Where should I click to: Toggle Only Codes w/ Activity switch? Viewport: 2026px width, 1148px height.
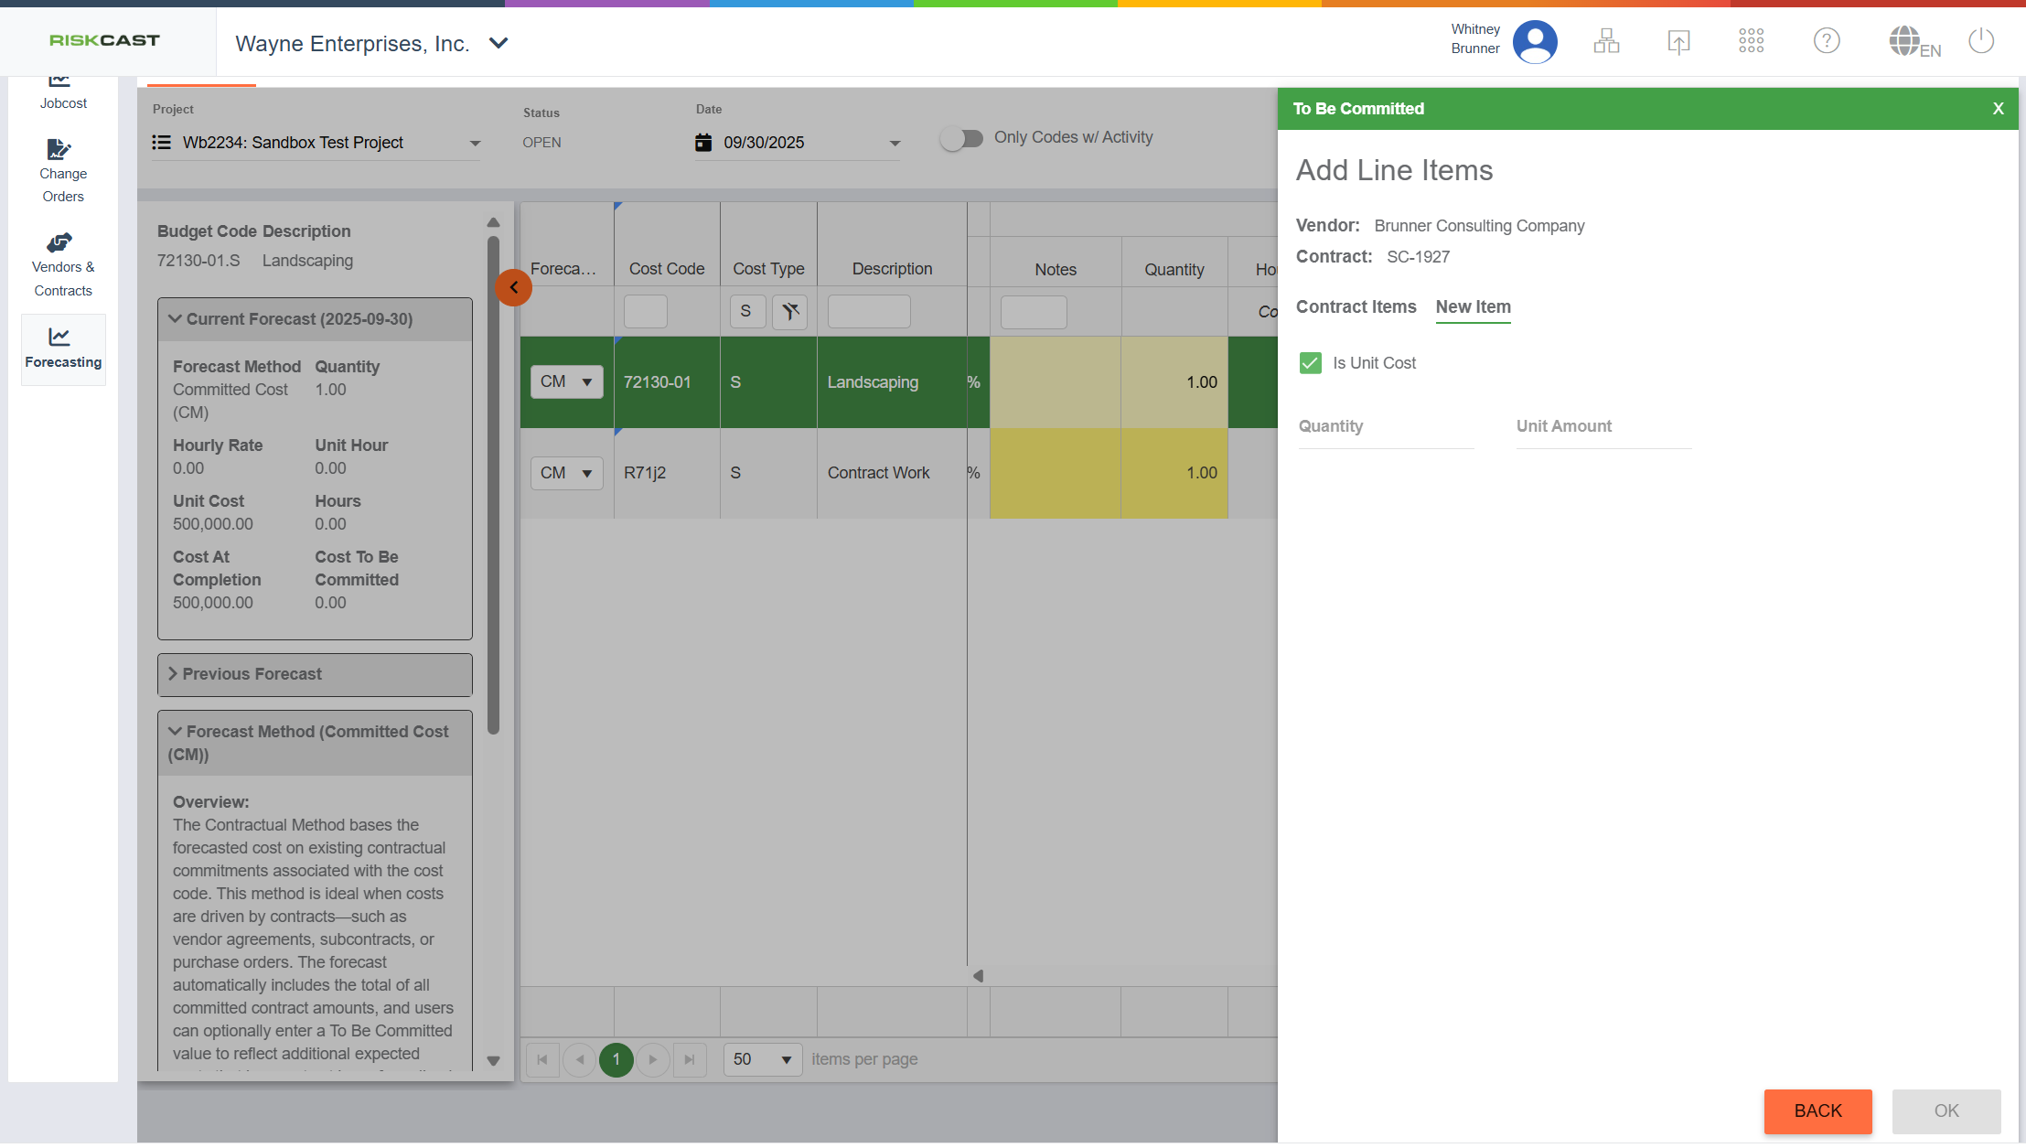(961, 138)
